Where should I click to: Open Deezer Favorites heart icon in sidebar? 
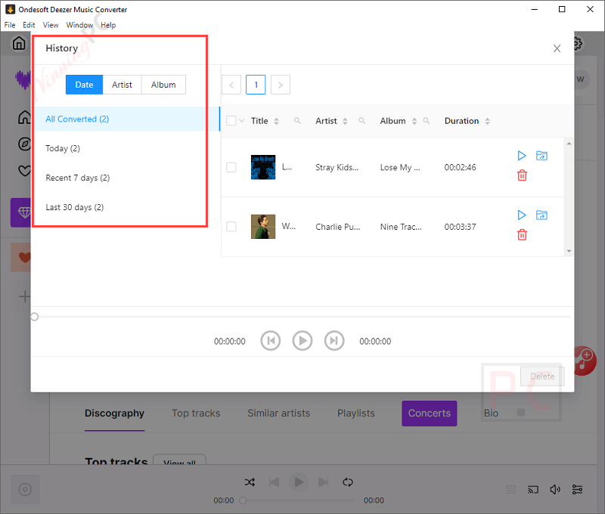[x=24, y=170]
